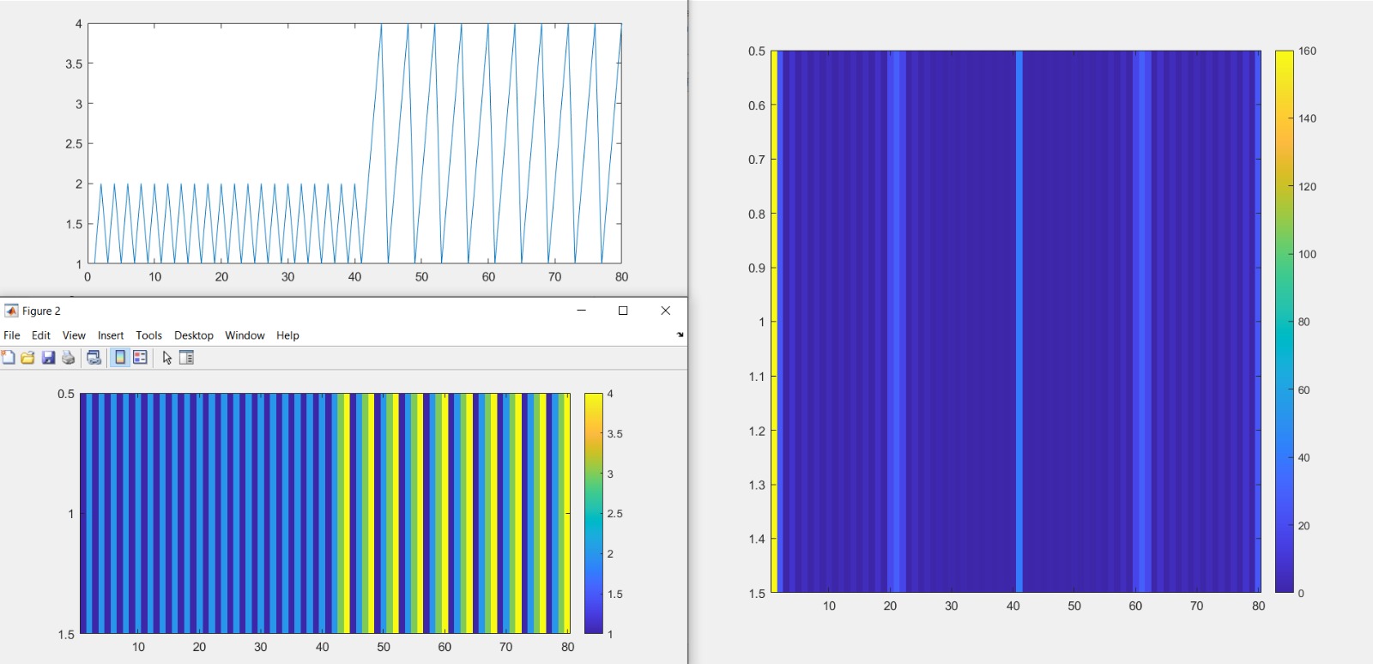Toggle the Insert Legend toolbar button
This screenshot has width=1373, height=664.
point(140,358)
